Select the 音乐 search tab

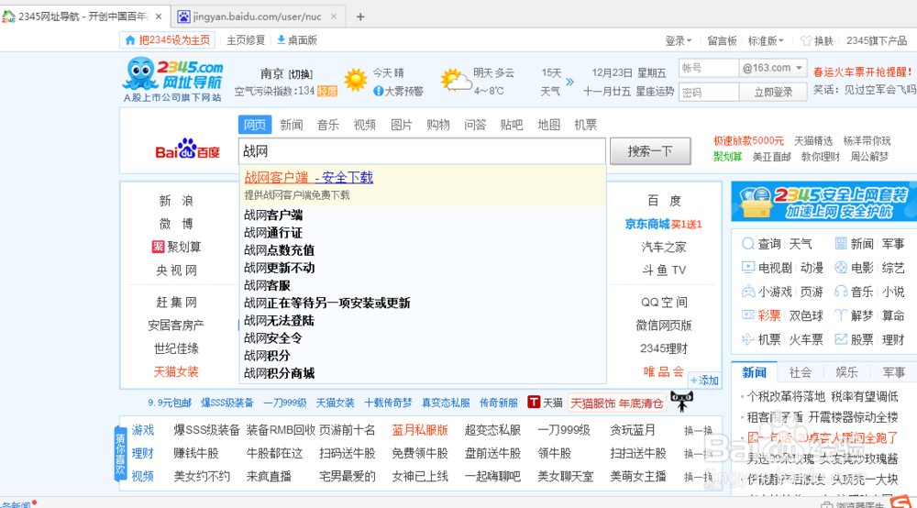[328, 125]
